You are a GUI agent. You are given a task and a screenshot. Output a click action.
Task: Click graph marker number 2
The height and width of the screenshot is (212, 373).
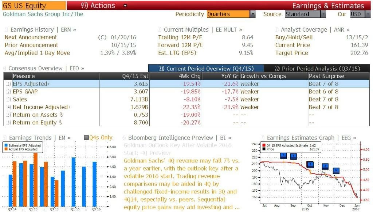coord(325,166)
